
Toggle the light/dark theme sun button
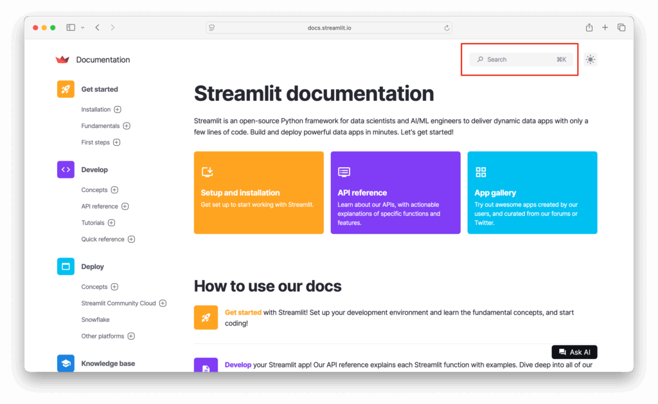click(591, 60)
